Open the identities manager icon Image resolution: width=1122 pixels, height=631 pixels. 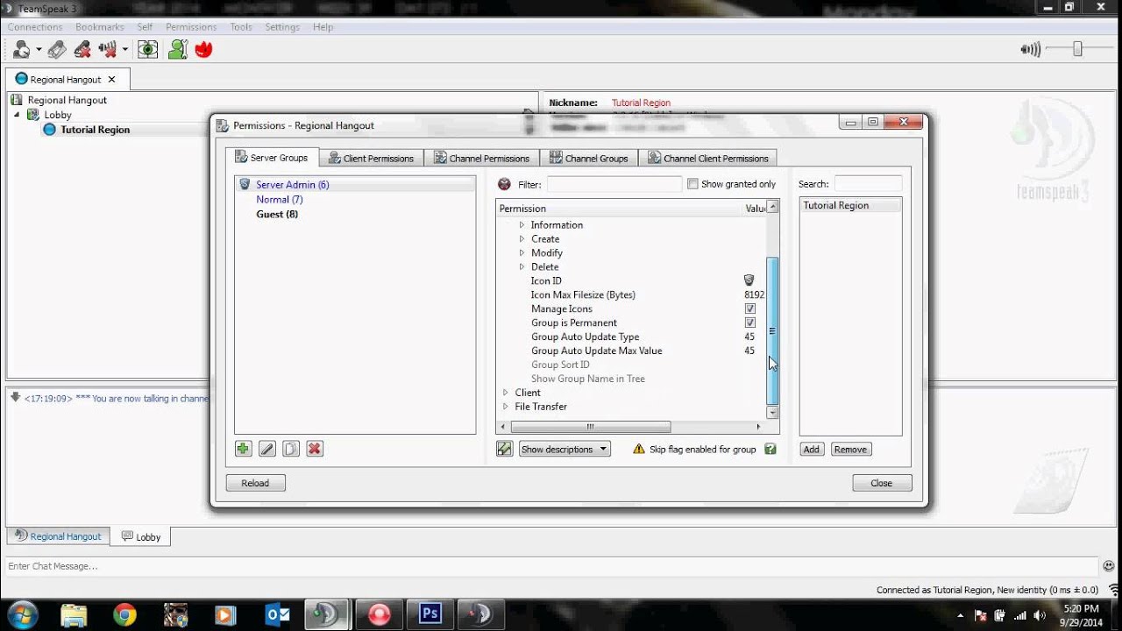176,48
